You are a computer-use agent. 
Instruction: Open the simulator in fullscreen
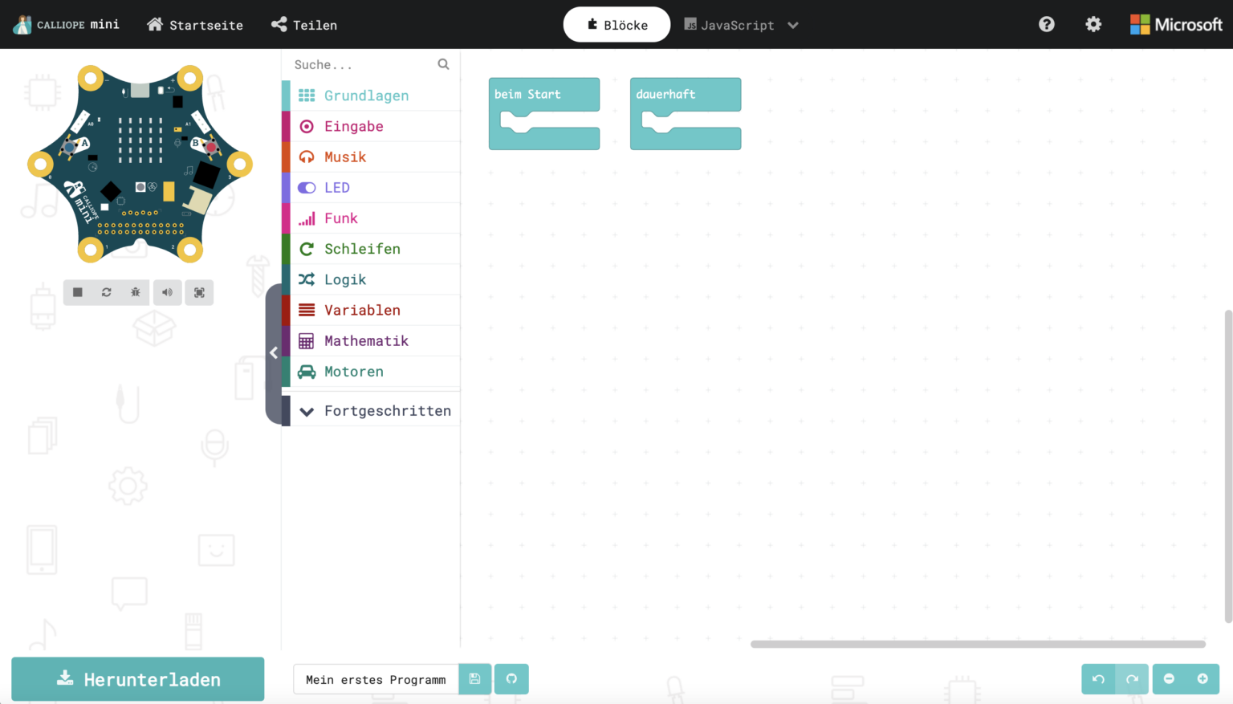click(199, 292)
